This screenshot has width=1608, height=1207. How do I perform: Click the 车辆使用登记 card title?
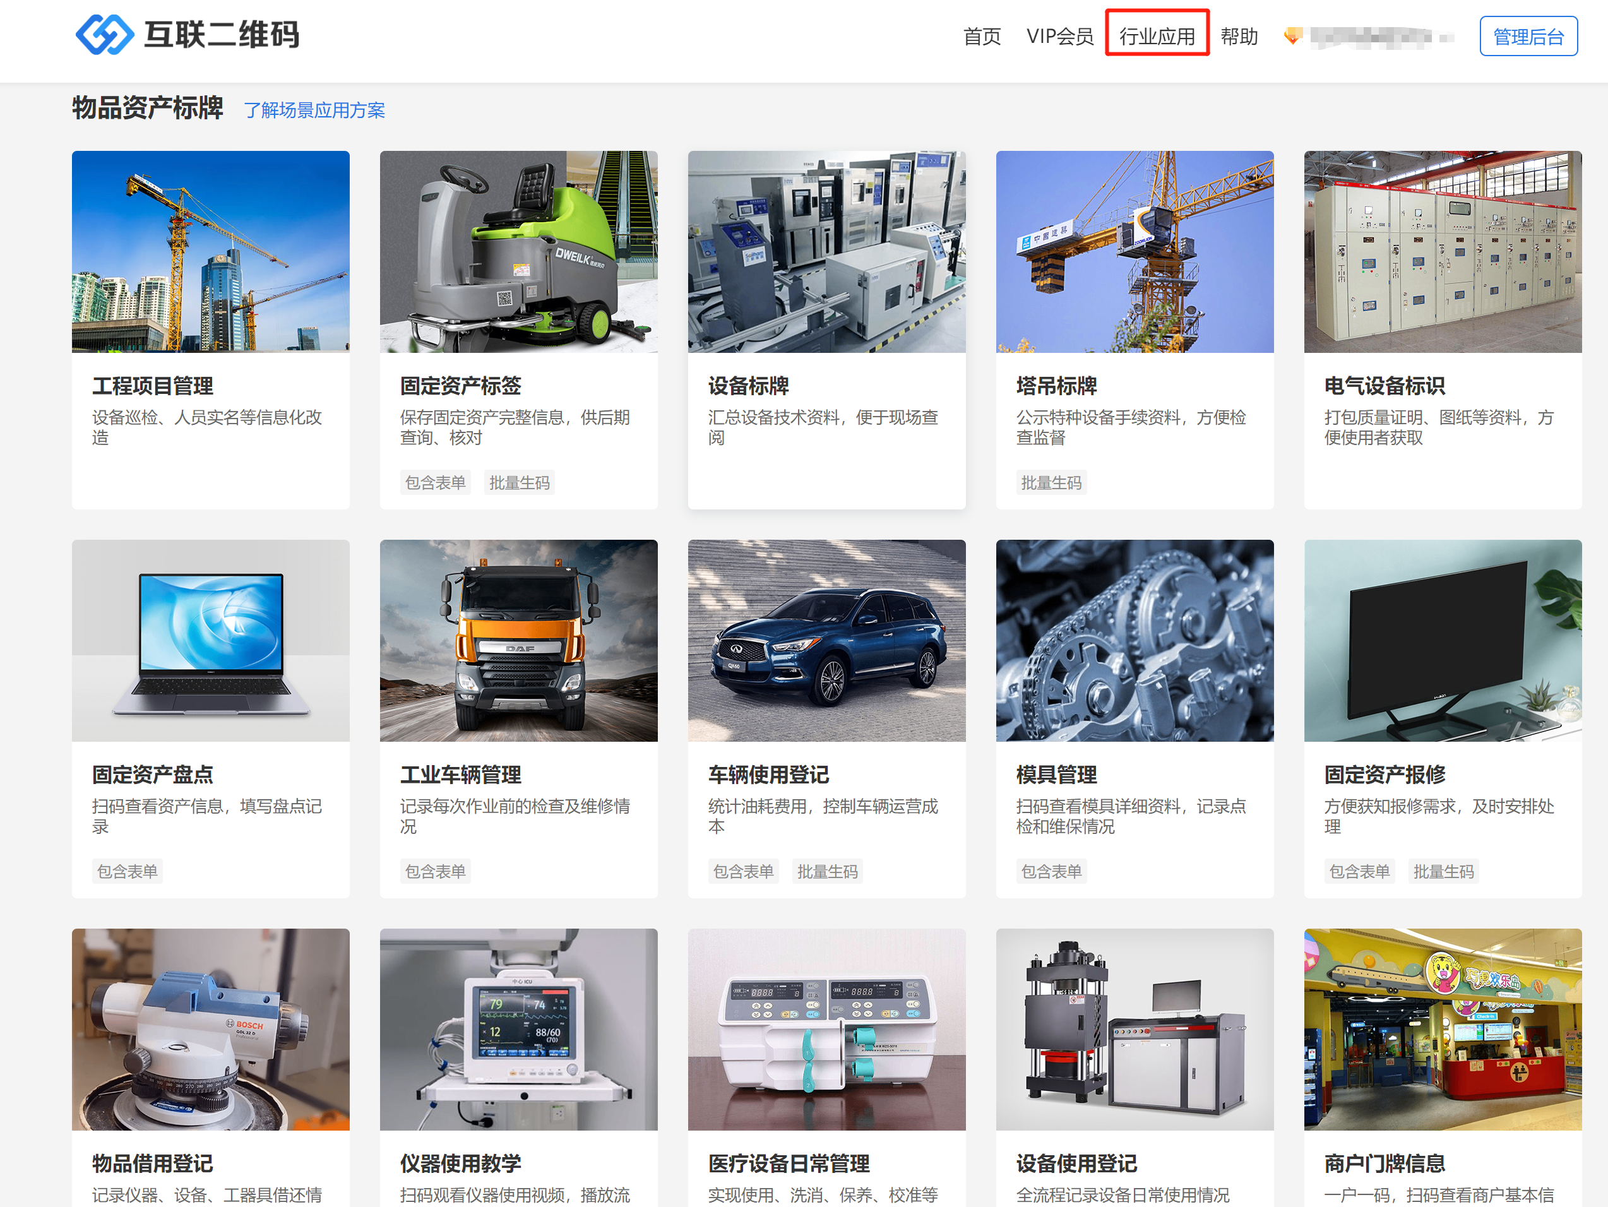(x=768, y=775)
